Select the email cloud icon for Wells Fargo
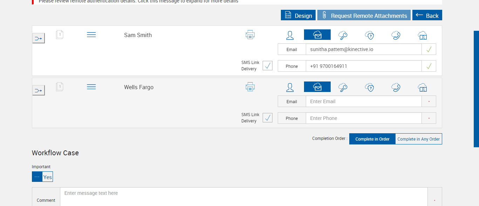The width and height of the screenshot is (479, 206). click(x=317, y=87)
